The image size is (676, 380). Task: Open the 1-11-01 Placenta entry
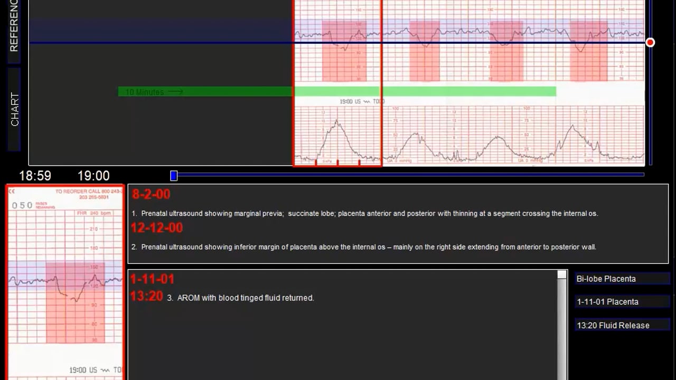[623, 302]
